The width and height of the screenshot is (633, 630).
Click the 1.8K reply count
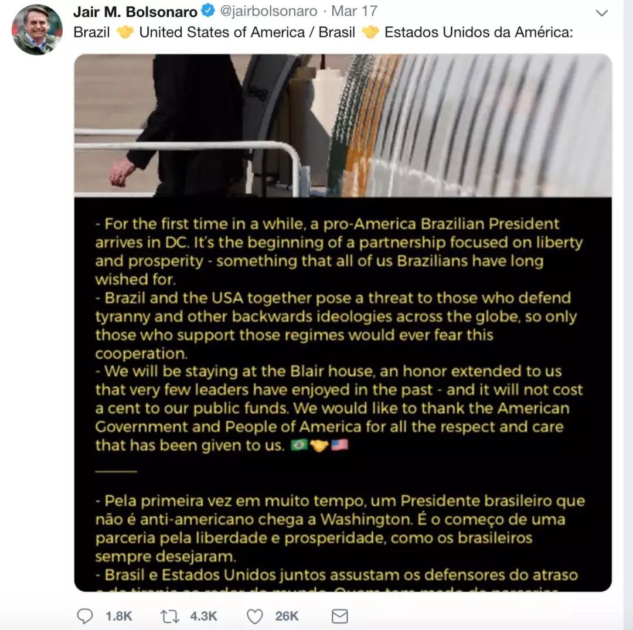coord(118,617)
